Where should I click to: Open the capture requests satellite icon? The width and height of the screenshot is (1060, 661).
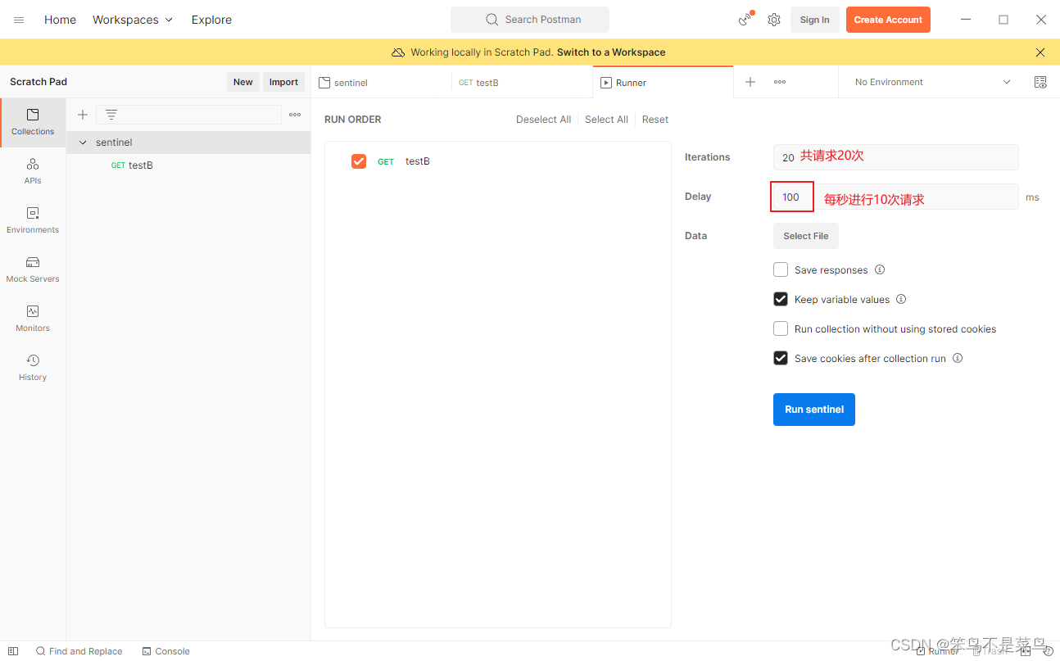tap(745, 19)
